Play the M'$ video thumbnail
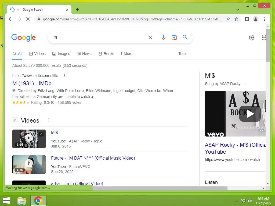Viewport: 275px width, 206px height. tap(29, 139)
